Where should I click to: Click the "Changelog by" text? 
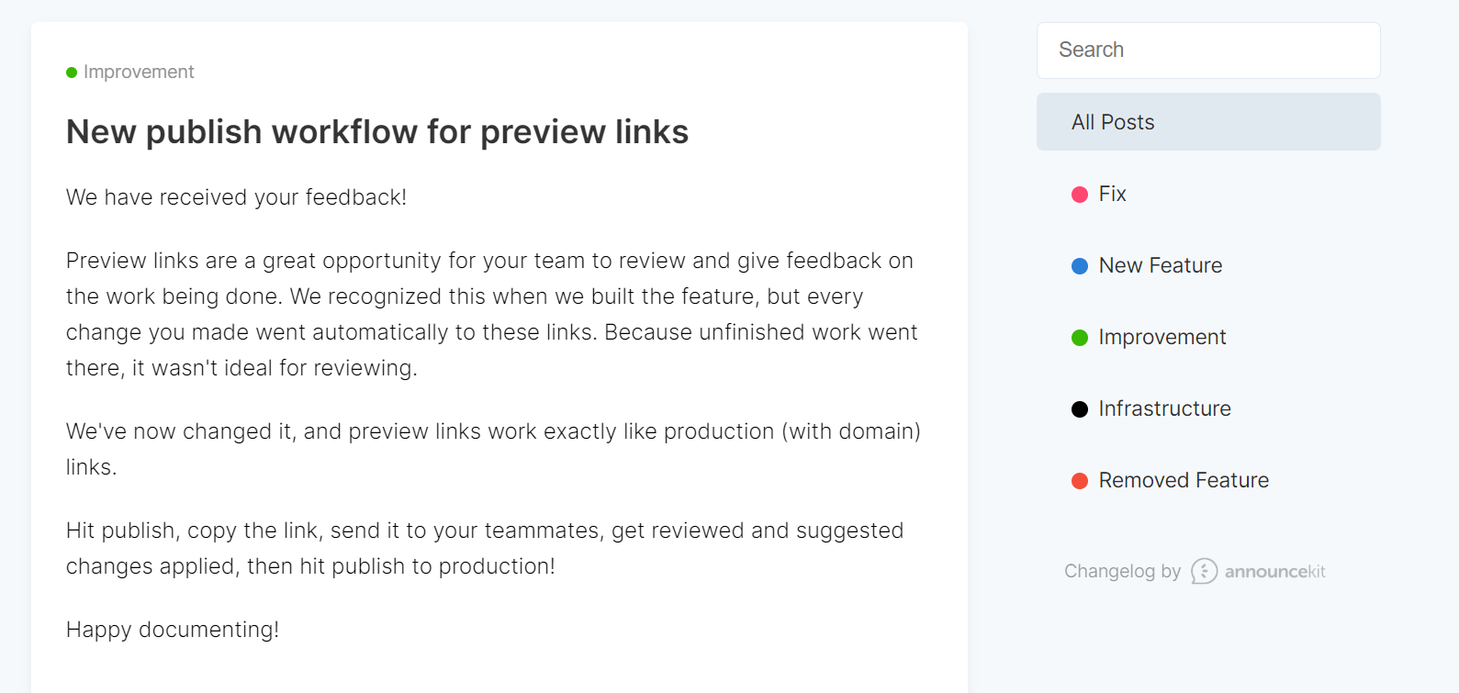1122,571
